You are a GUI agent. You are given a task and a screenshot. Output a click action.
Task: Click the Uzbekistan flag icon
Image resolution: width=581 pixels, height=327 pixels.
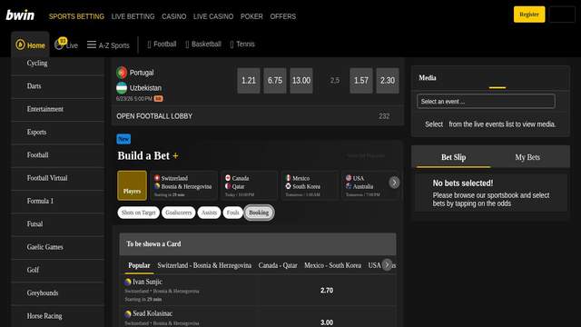[122, 88]
